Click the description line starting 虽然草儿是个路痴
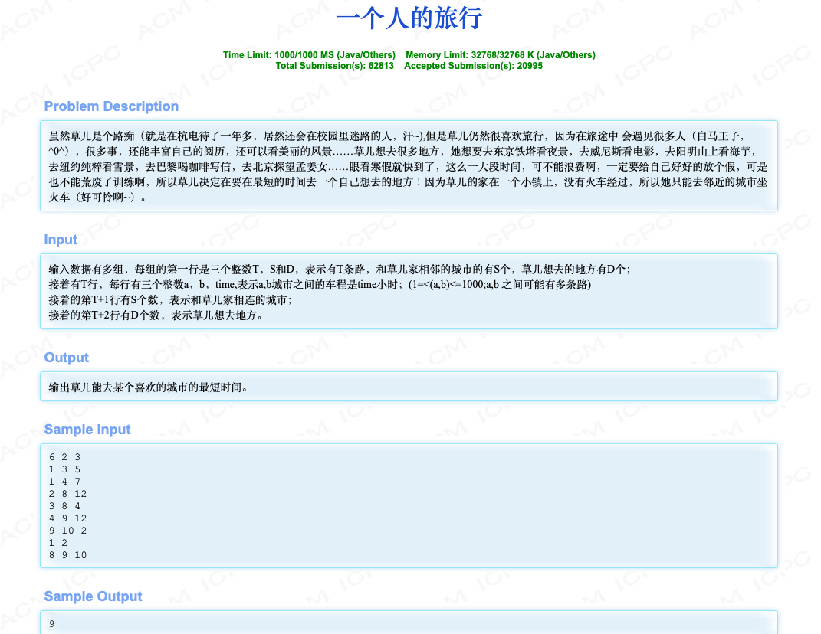Image resolution: width=821 pixels, height=634 pixels. coord(396,136)
